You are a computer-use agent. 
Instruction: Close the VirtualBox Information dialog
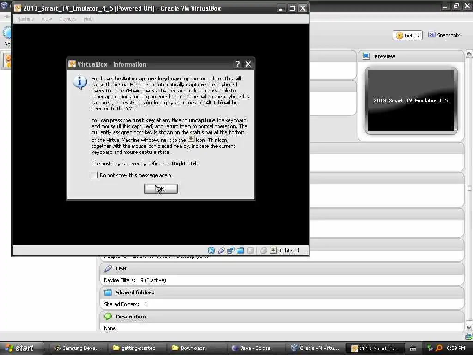(248, 64)
